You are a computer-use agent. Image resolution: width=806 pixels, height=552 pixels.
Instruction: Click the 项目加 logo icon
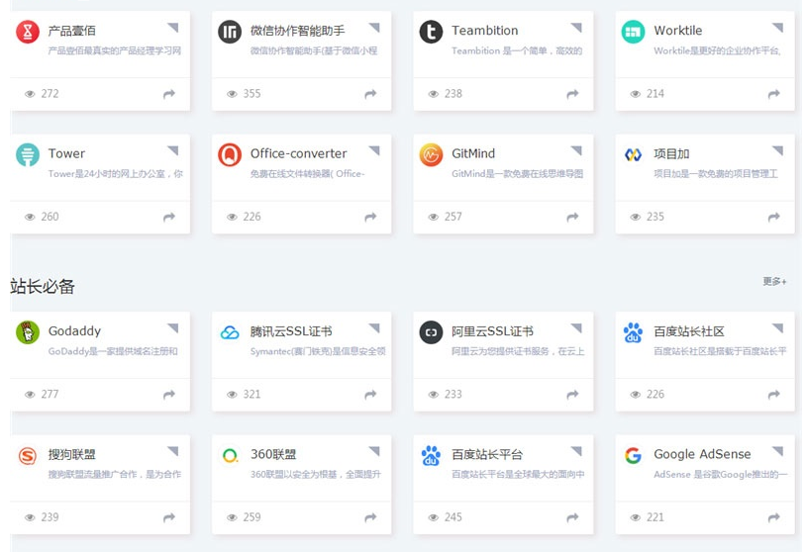[x=634, y=154]
